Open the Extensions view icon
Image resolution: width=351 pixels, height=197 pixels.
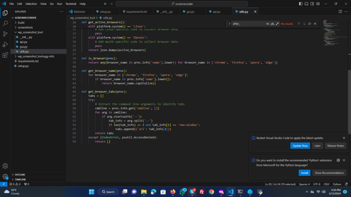click(x=5, y=55)
